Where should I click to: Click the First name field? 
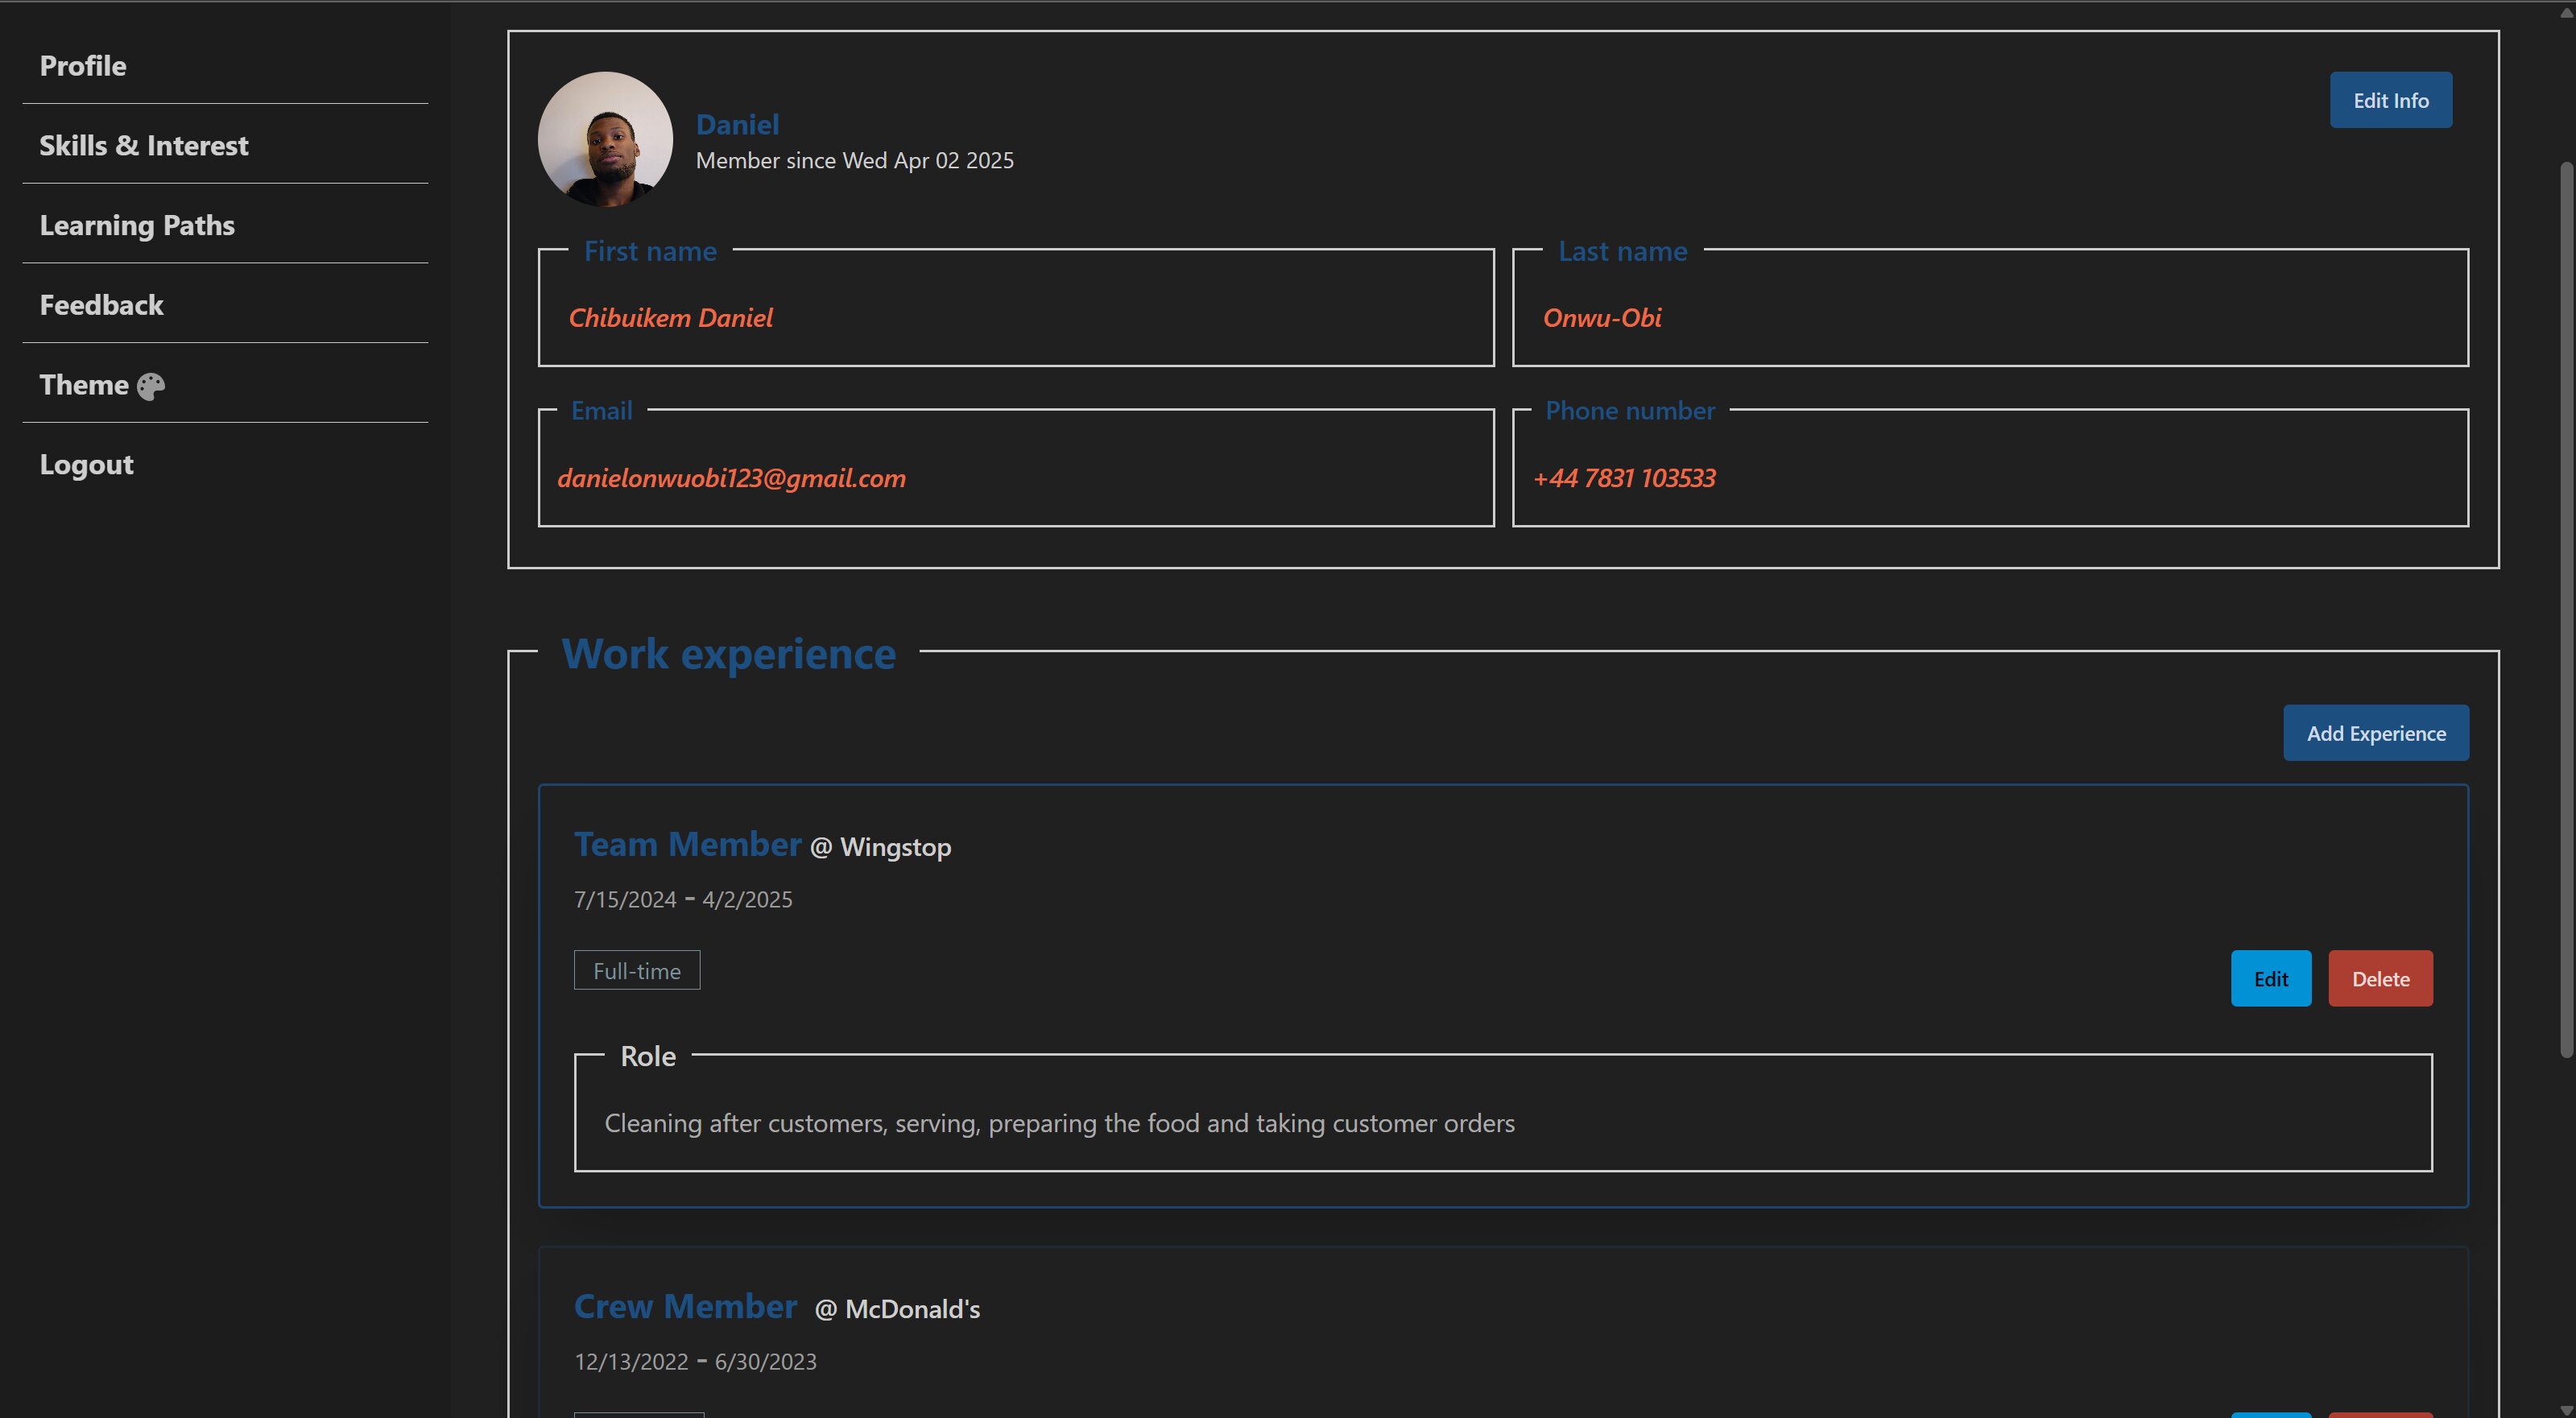pyautogui.click(x=1015, y=318)
